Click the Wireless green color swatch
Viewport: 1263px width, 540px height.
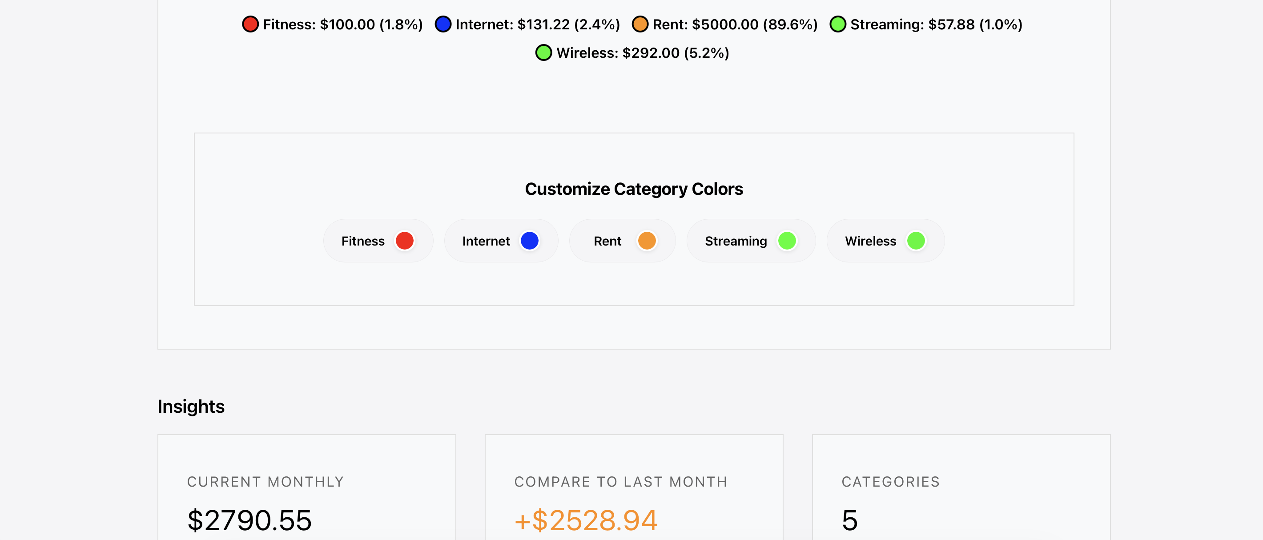[x=916, y=241]
